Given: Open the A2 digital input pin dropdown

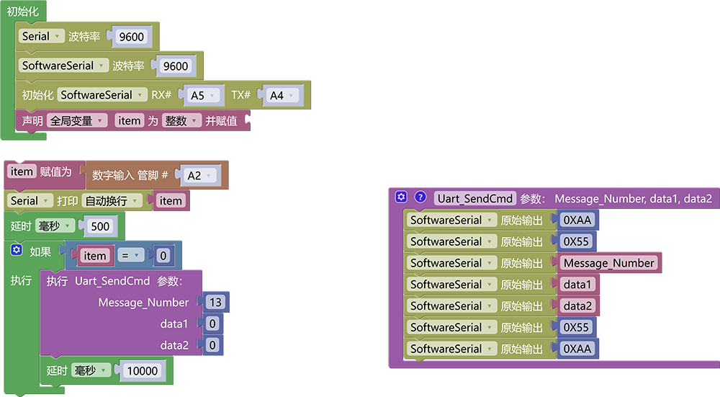Looking at the screenshot, I should click(x=199, y=176).
